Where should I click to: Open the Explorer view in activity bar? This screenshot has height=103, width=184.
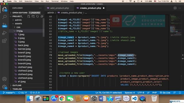4,9
